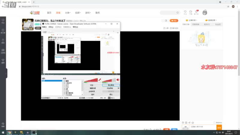Toggle the first source checkbox in OBS sources
Screen dimensions: 240x135
tap(64, 81)
